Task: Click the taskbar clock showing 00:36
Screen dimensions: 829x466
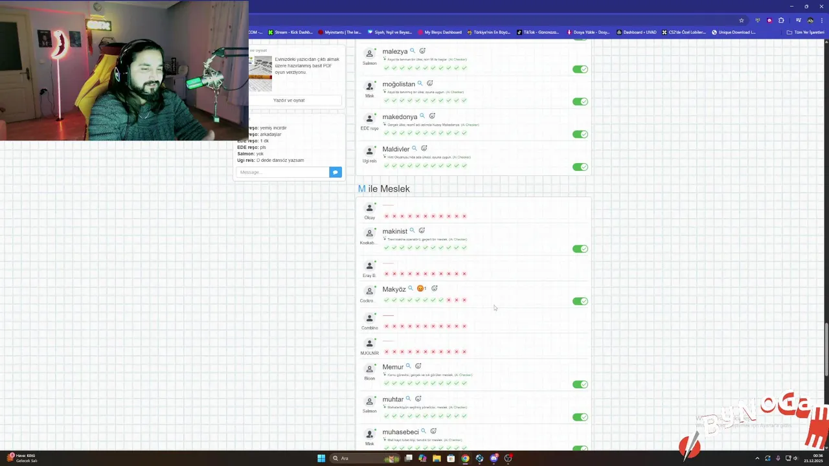Action: pos(813,458)
